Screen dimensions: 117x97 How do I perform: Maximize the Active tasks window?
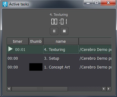tap(97, 3)
